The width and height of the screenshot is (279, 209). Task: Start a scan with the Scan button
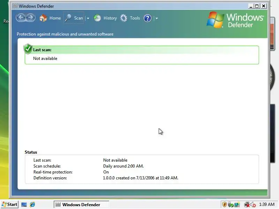(74, 18)
